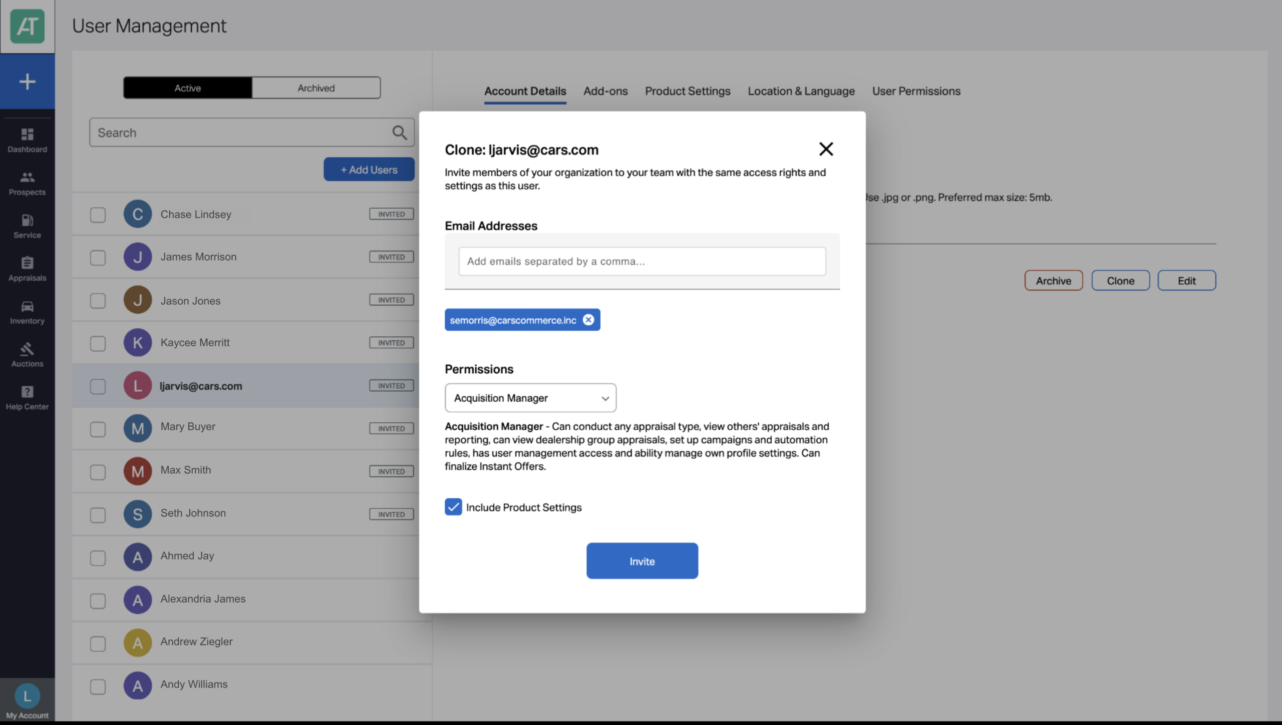Switch to Location & Language tab
Image resolution: width=1282 pixels, height=725 pixels.
(801, 91)
